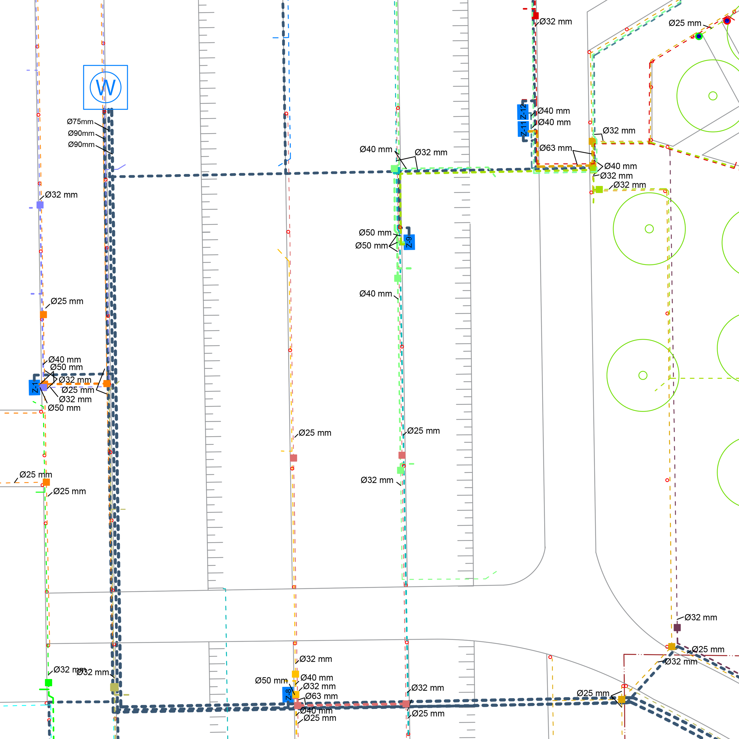The image size is (739, 739).
Task: Select the Ø25 mm label at top right
Action: 685,23
